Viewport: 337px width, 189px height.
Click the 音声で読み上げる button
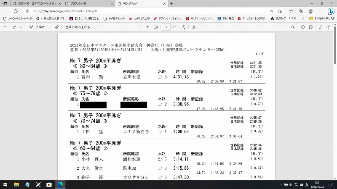pyautogui.click(x=78, y=27)
